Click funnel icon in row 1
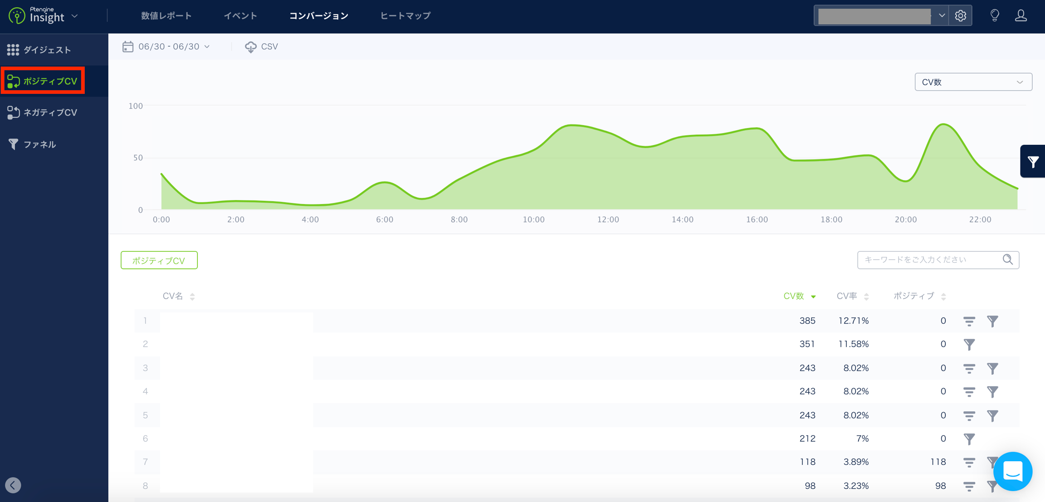The height and width of the screenshot is (502, 1045). pyautogui.click(x=992, y=321)
